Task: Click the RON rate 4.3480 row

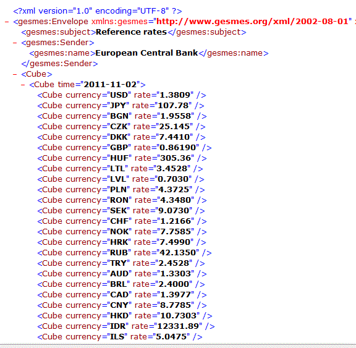Action: [x=122, y=200]
